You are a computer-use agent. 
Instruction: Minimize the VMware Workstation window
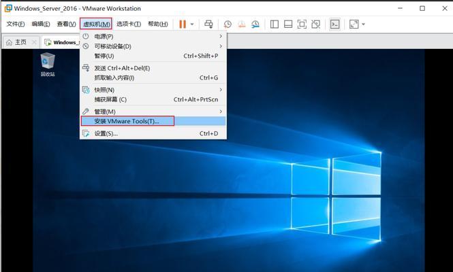[x=400, y=8]
